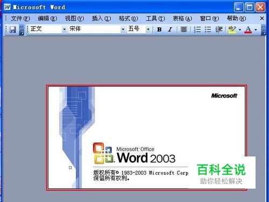This screenshot has width=269, height=202.
Task: Show more standard toolbar options
Action: [x=22, y=30]
